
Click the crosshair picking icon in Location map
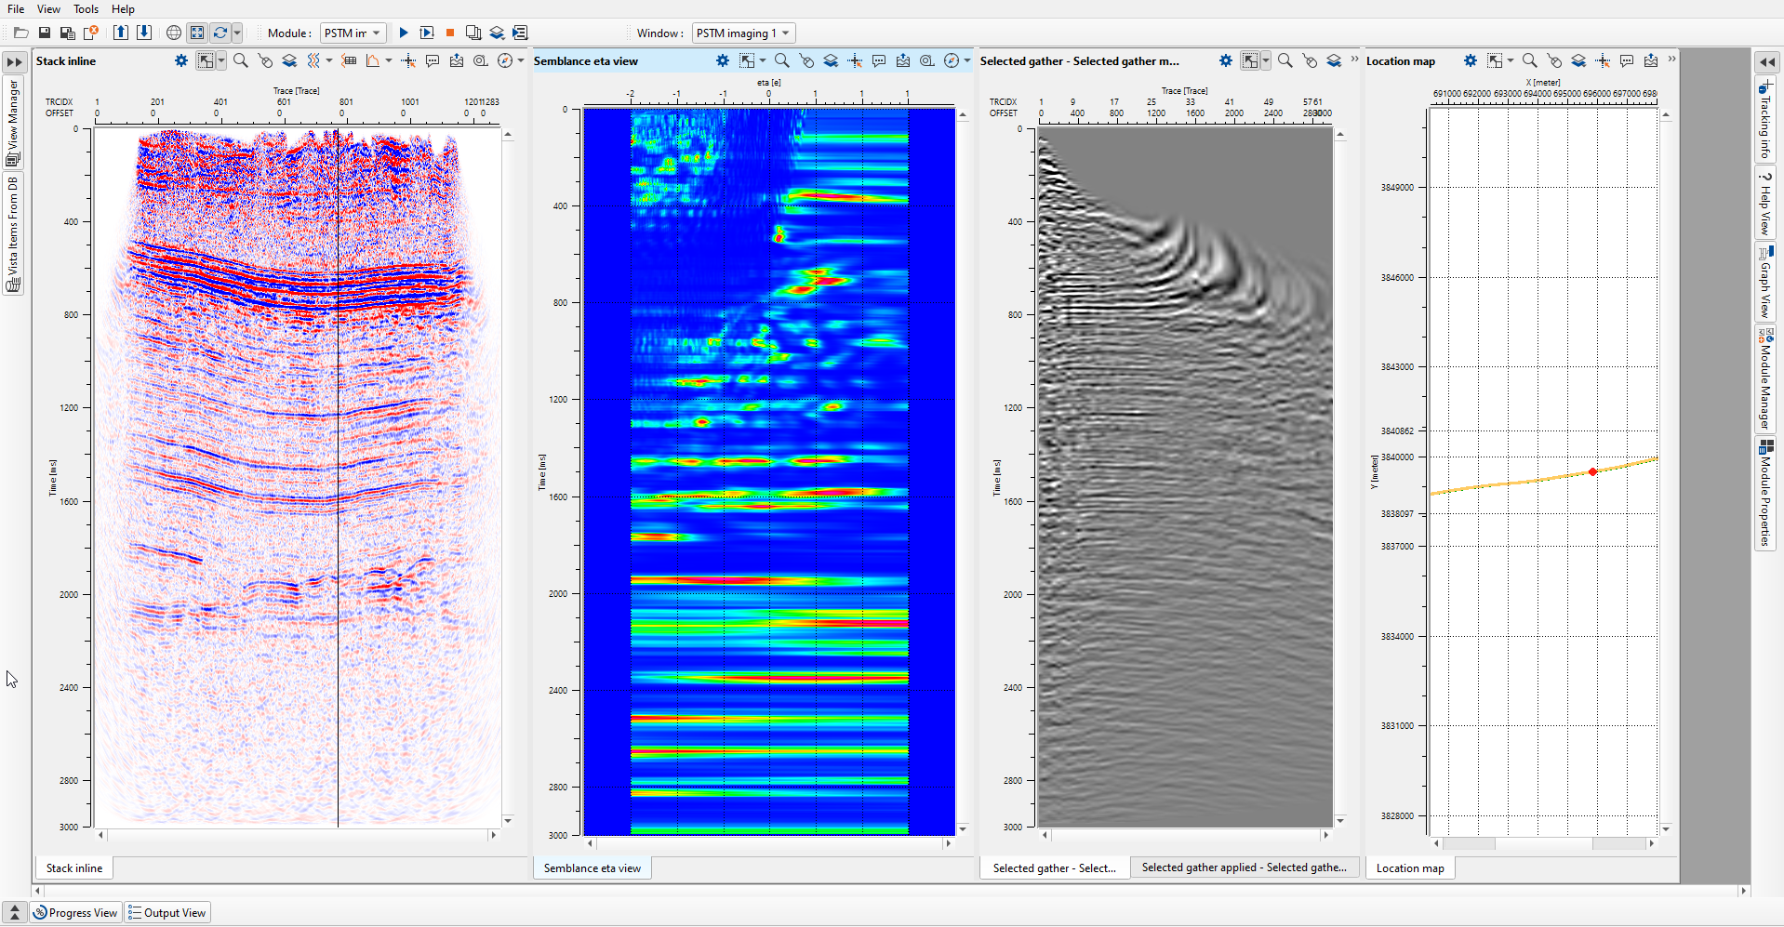point(1603,60)
